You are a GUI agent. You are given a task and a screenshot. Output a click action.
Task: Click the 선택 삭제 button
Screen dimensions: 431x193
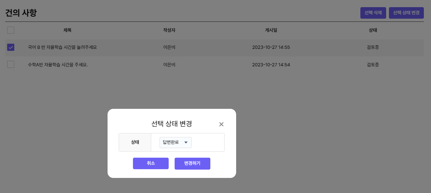pos(373,13)
